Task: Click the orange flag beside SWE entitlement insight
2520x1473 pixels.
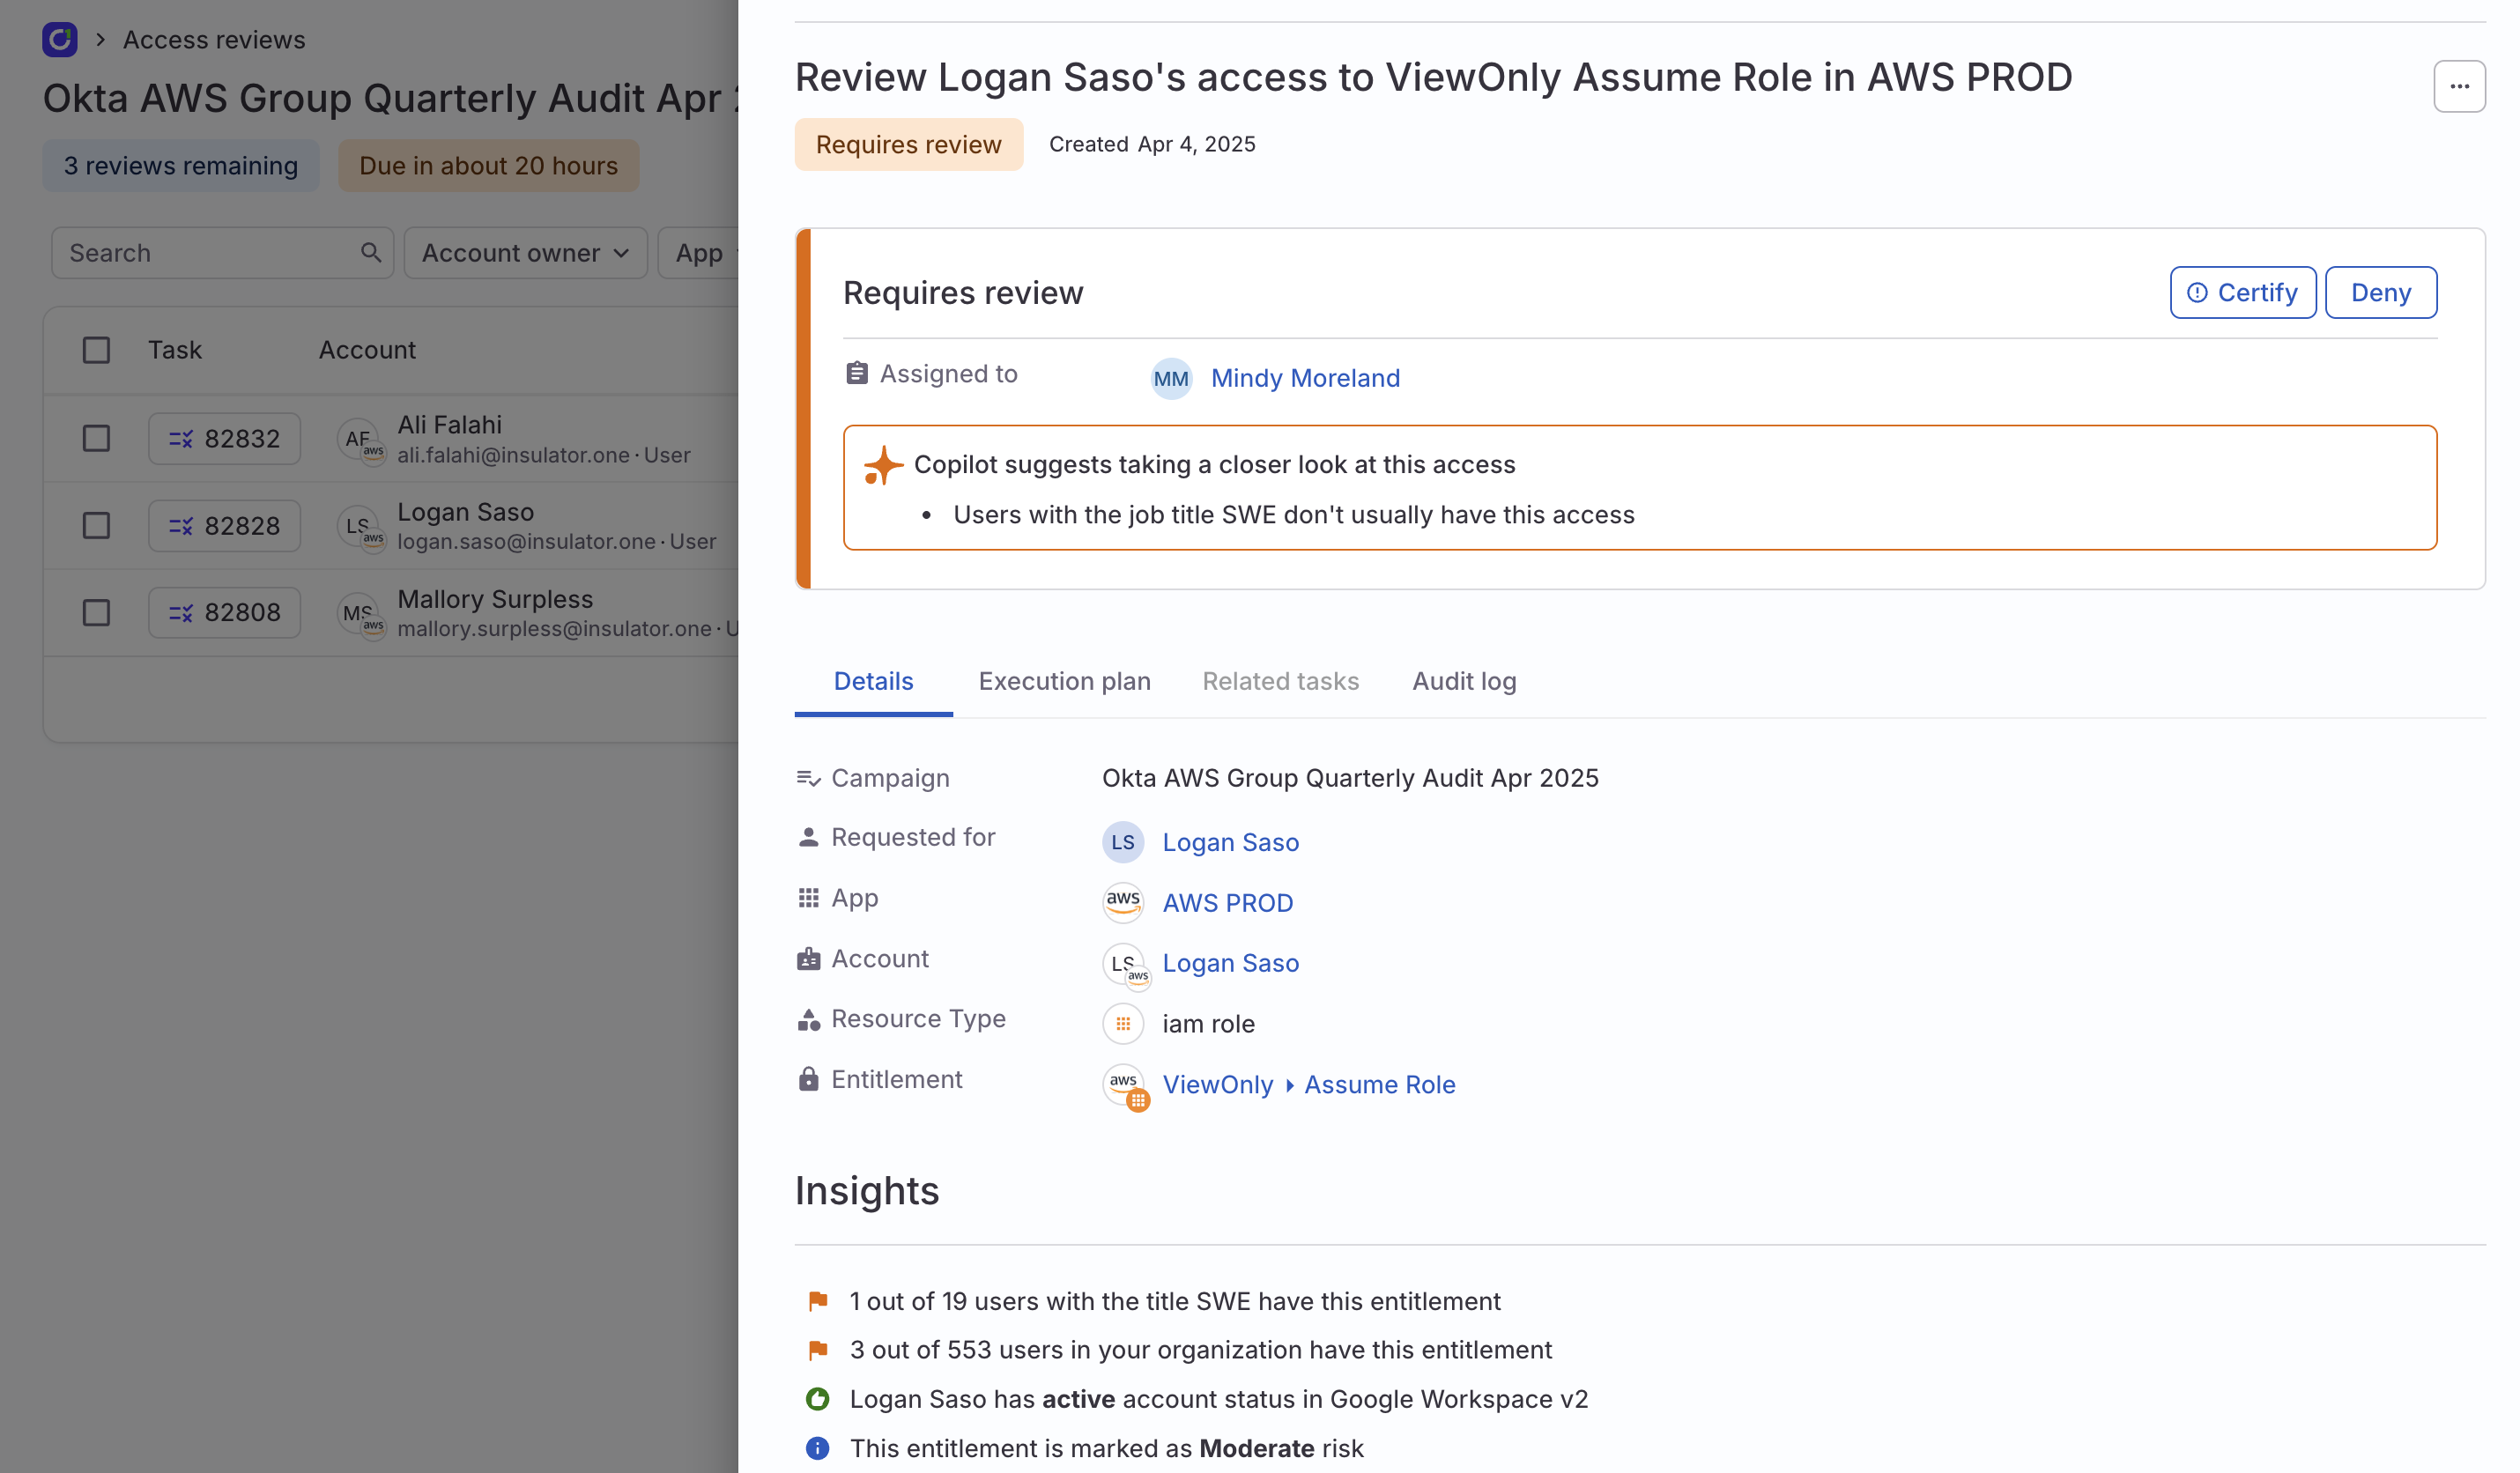Action: [x=818, y=1300]
